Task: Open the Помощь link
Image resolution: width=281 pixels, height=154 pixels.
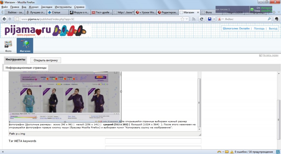Action: tap(259, 28)
